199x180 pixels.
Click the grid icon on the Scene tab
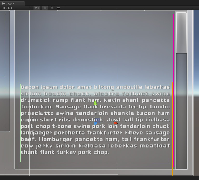[x=3, y=4]
